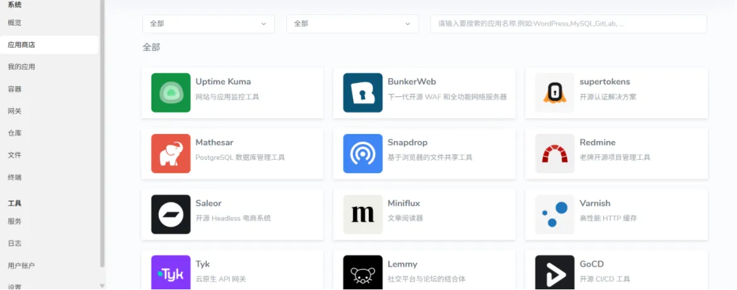Screen dimensions: 737x290
Task: Open the first 全部 category dropdown
Action: pyautogui.click(x=208, y=24)
